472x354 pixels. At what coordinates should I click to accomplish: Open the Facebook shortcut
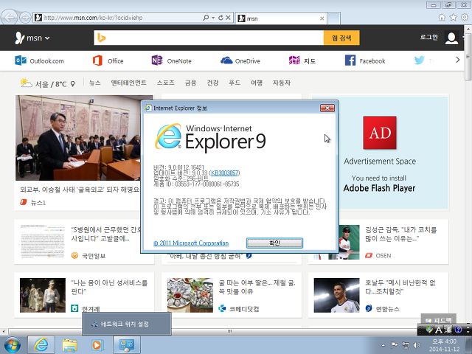365,60
